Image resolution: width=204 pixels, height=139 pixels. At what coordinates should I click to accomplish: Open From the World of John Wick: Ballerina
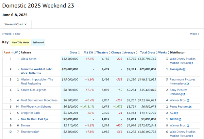coord(37,71)
